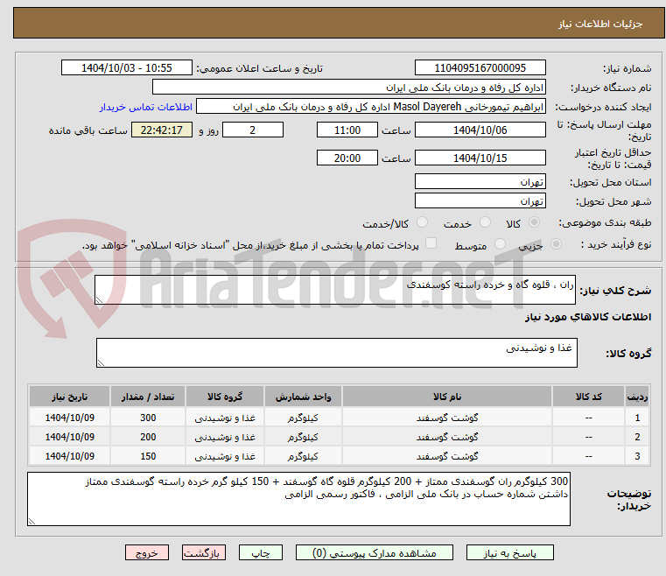The image size is (666, 576).
Task: Click the گروه کالا text area غذا و نوشیدنی
Action: [x=337, y=353]
